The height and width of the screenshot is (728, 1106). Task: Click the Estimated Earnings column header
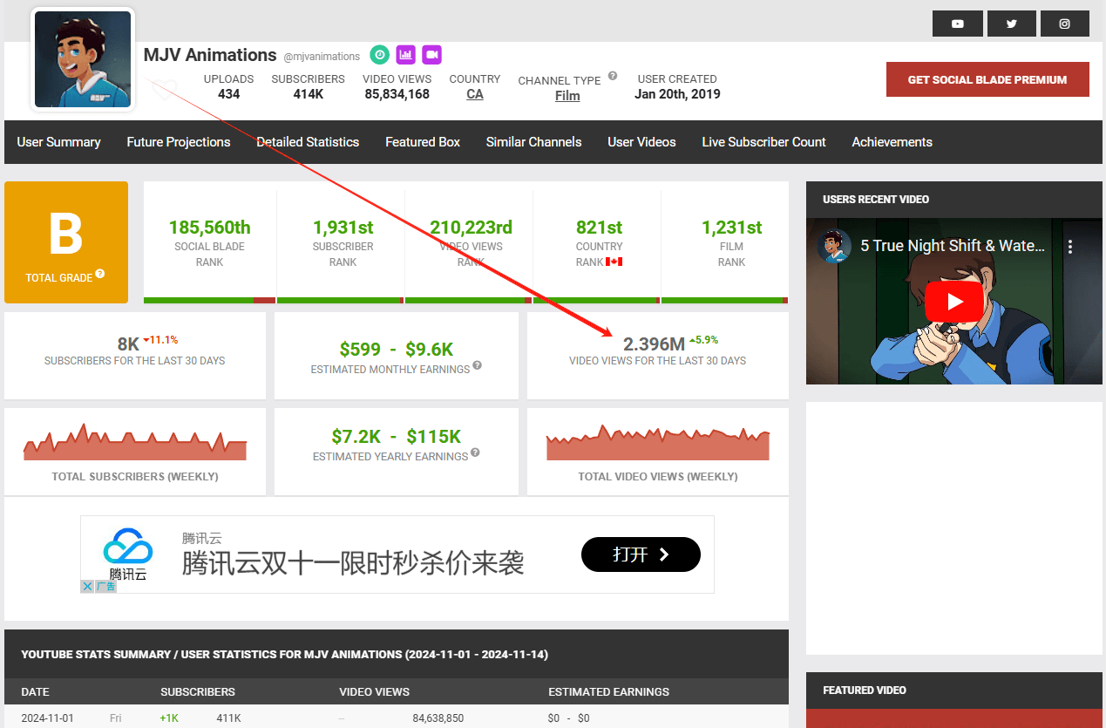coord(608,691)
